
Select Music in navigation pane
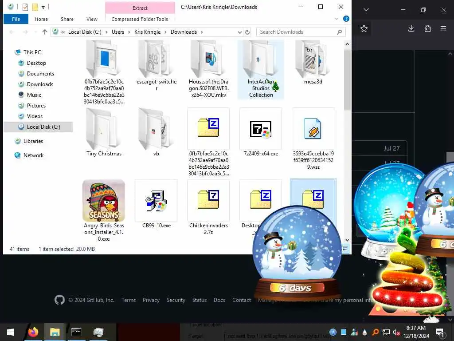pyautogui.click(x=34, y=95)
